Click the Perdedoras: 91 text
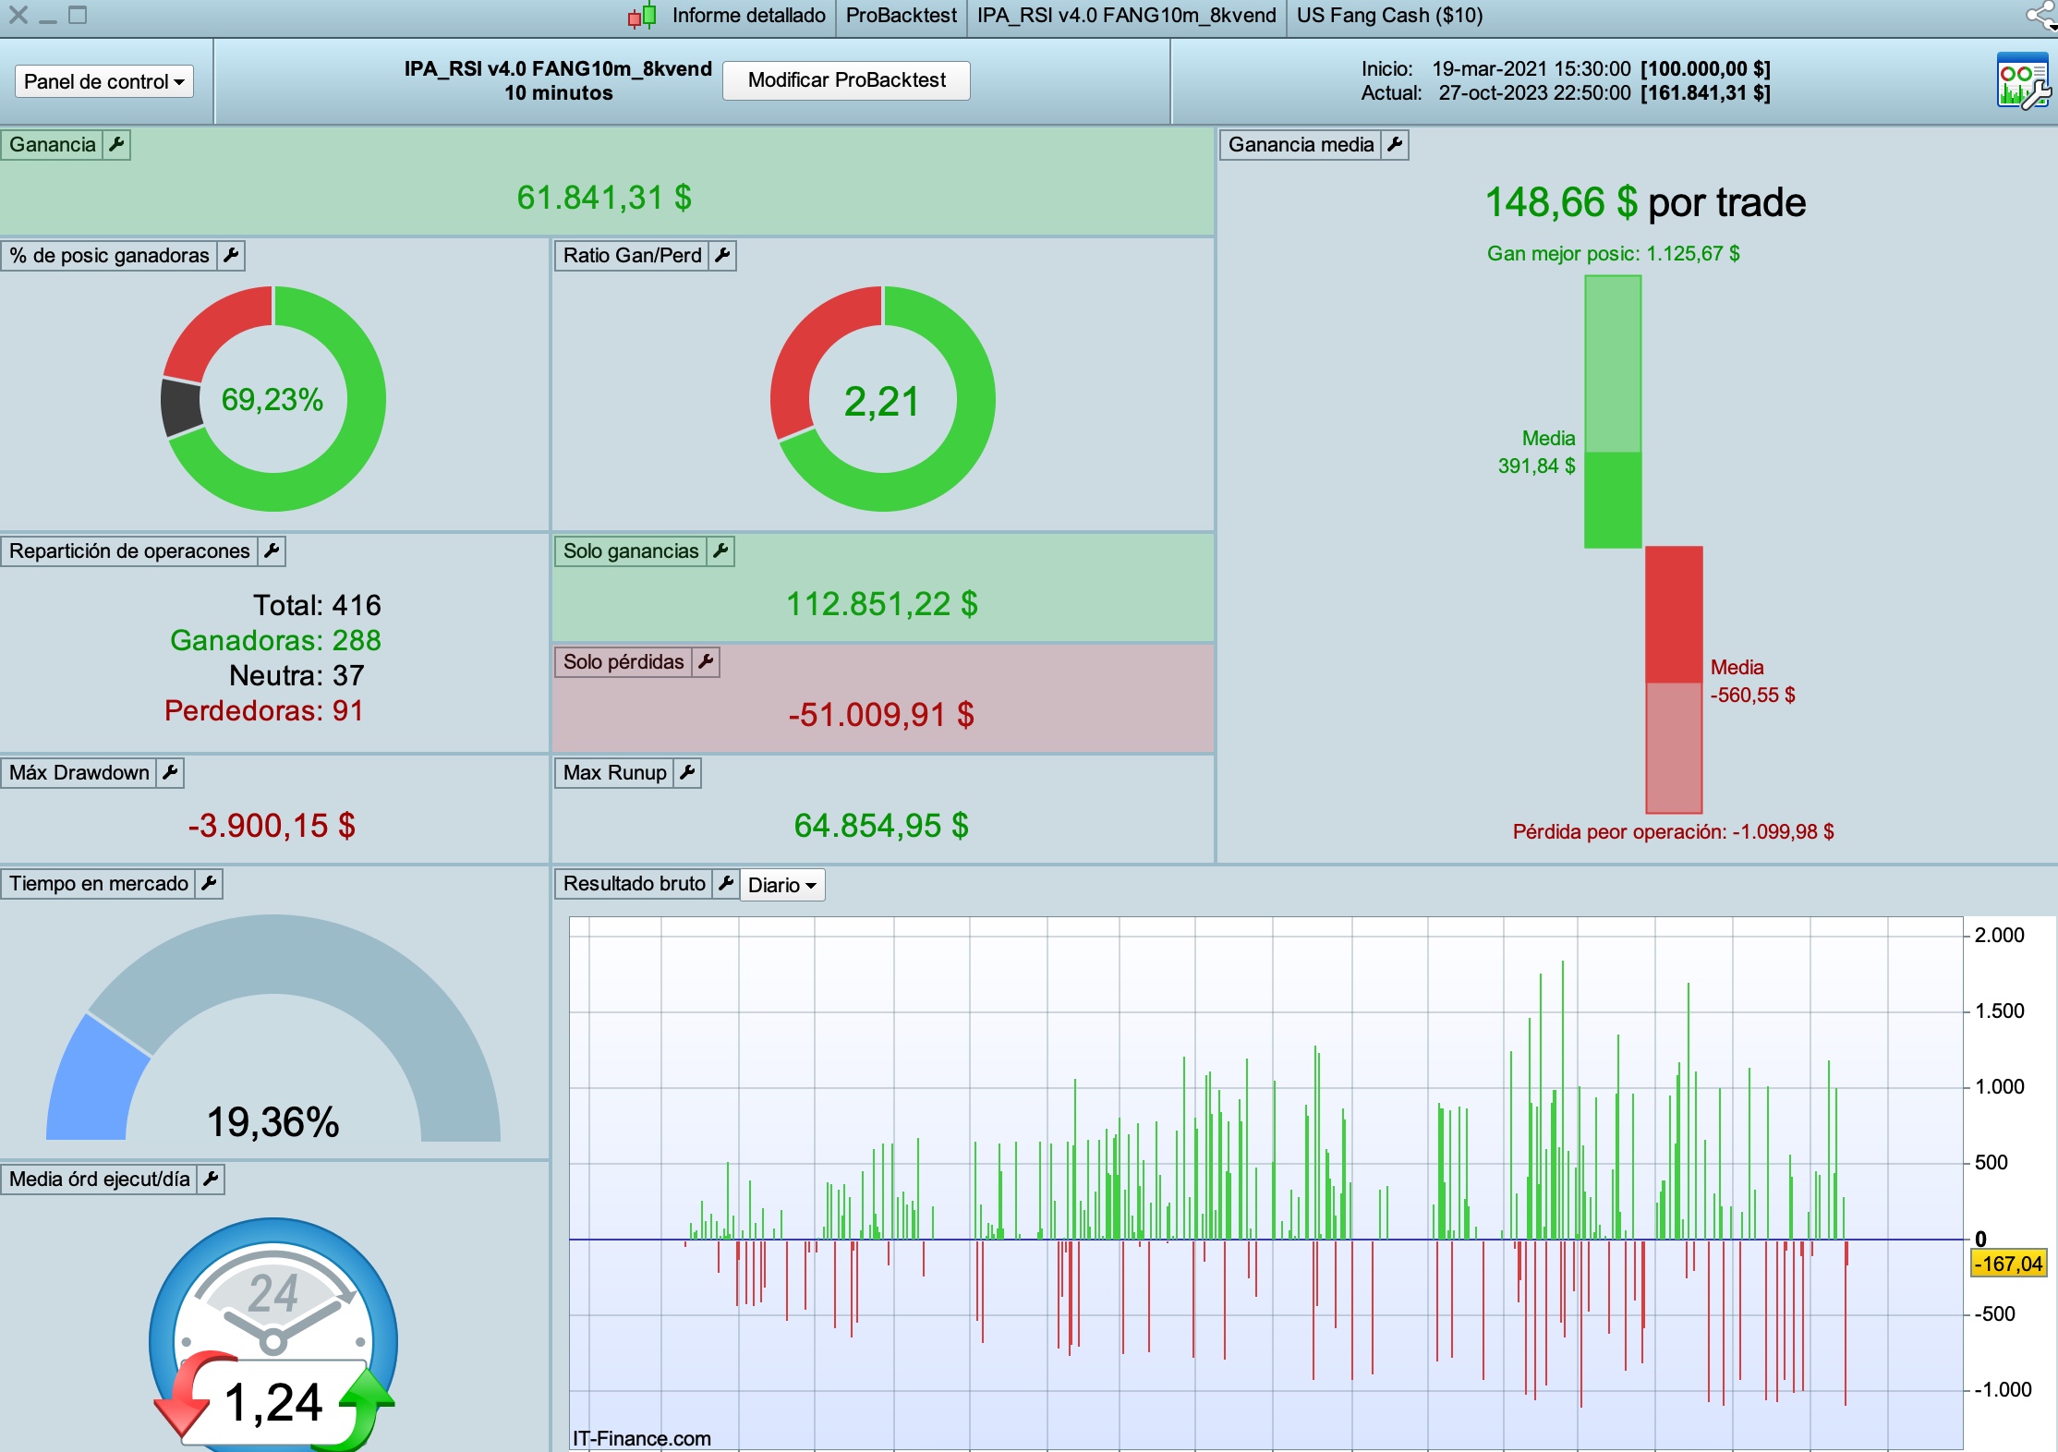 point(264,710)
